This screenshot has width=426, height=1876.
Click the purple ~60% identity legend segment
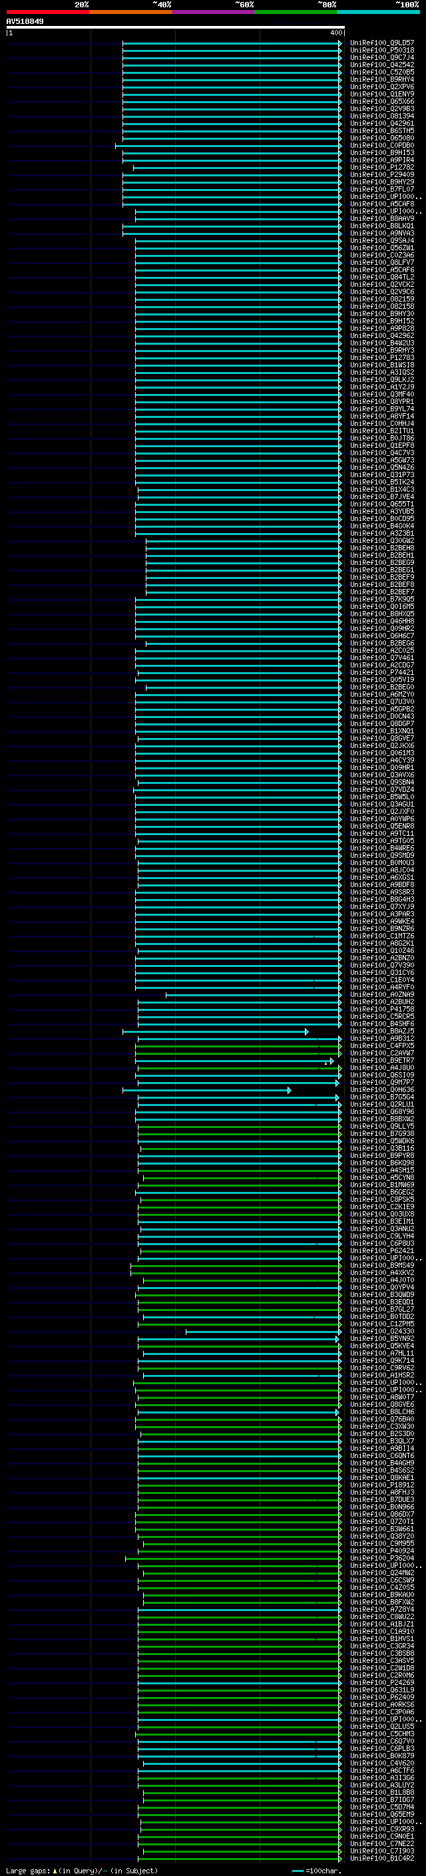214,12
